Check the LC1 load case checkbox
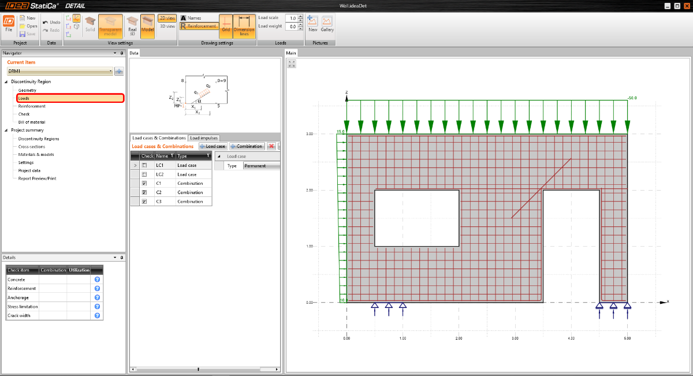This screenshot has width=693, height=376. (x=144, y=165)
